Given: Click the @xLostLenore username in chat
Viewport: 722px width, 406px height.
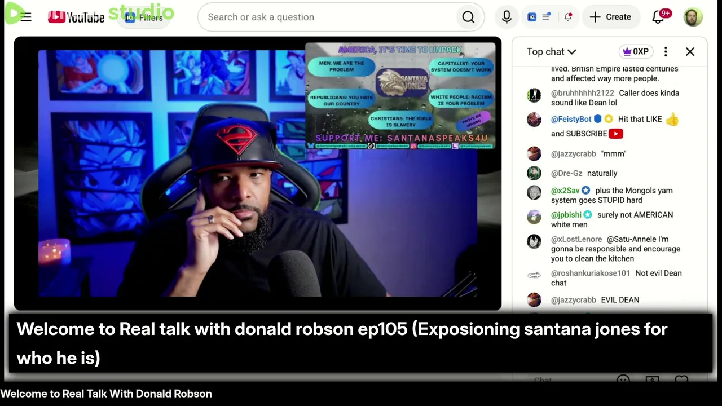Looking at the screenshot, I should [x=576, y=239].
